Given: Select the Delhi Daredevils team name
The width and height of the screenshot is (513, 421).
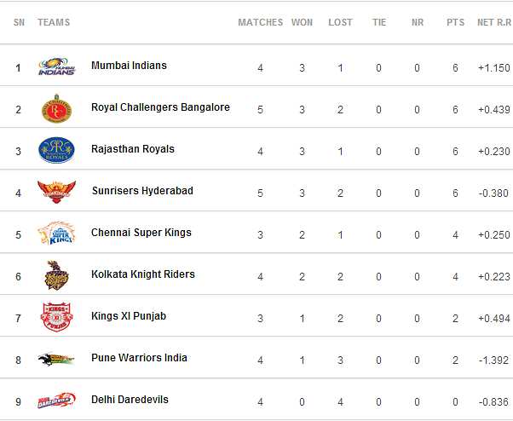Looking at the screenshot, I should 130,400.
